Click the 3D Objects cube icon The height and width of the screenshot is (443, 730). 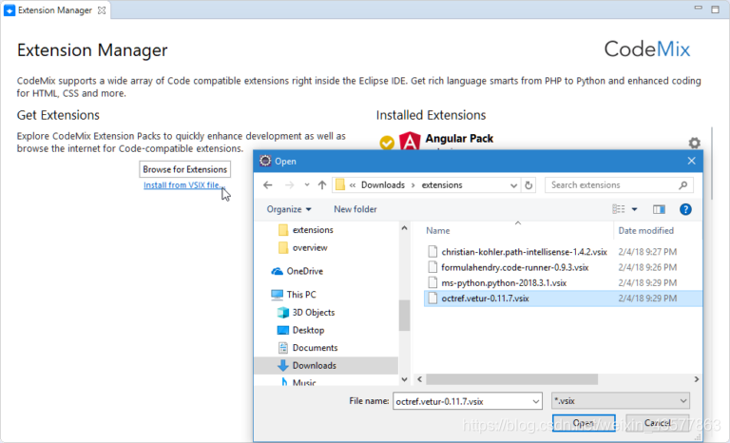tap(282, 312)
